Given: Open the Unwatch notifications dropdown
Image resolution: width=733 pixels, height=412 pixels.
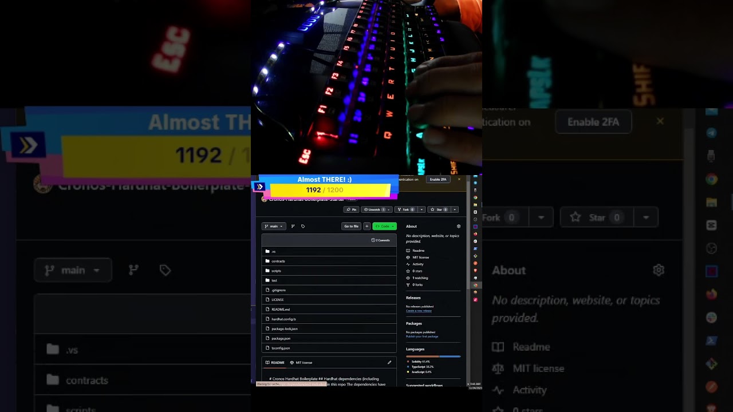Looking at the screenshot, I should pos(376,210).
